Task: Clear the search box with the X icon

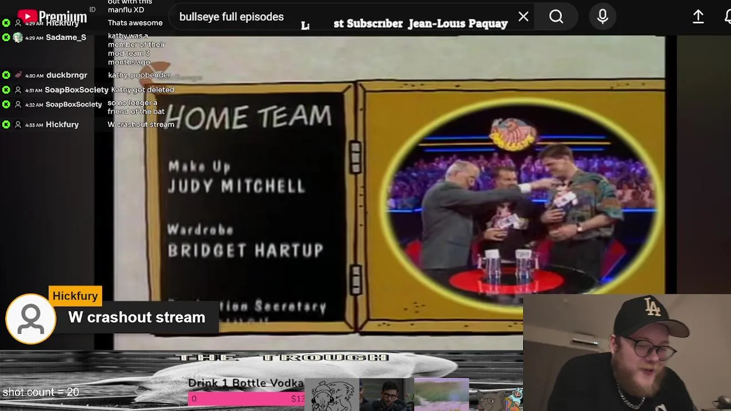Action: point(523,17)
